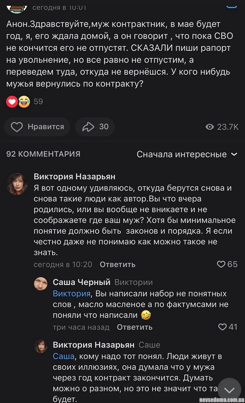245x403 pixels.
Task: Open the Сначала интересные sort dropdown
Action: (187, 155)
